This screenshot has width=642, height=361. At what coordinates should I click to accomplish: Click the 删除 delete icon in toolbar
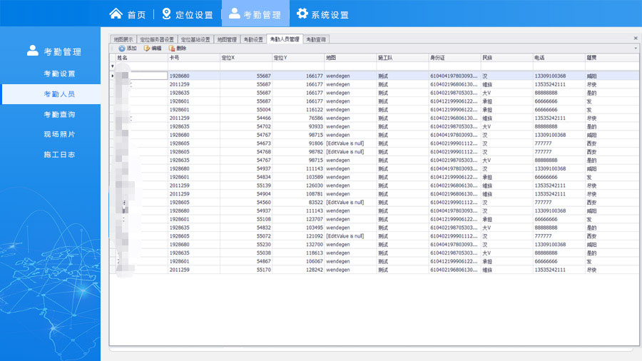[171, 48]
